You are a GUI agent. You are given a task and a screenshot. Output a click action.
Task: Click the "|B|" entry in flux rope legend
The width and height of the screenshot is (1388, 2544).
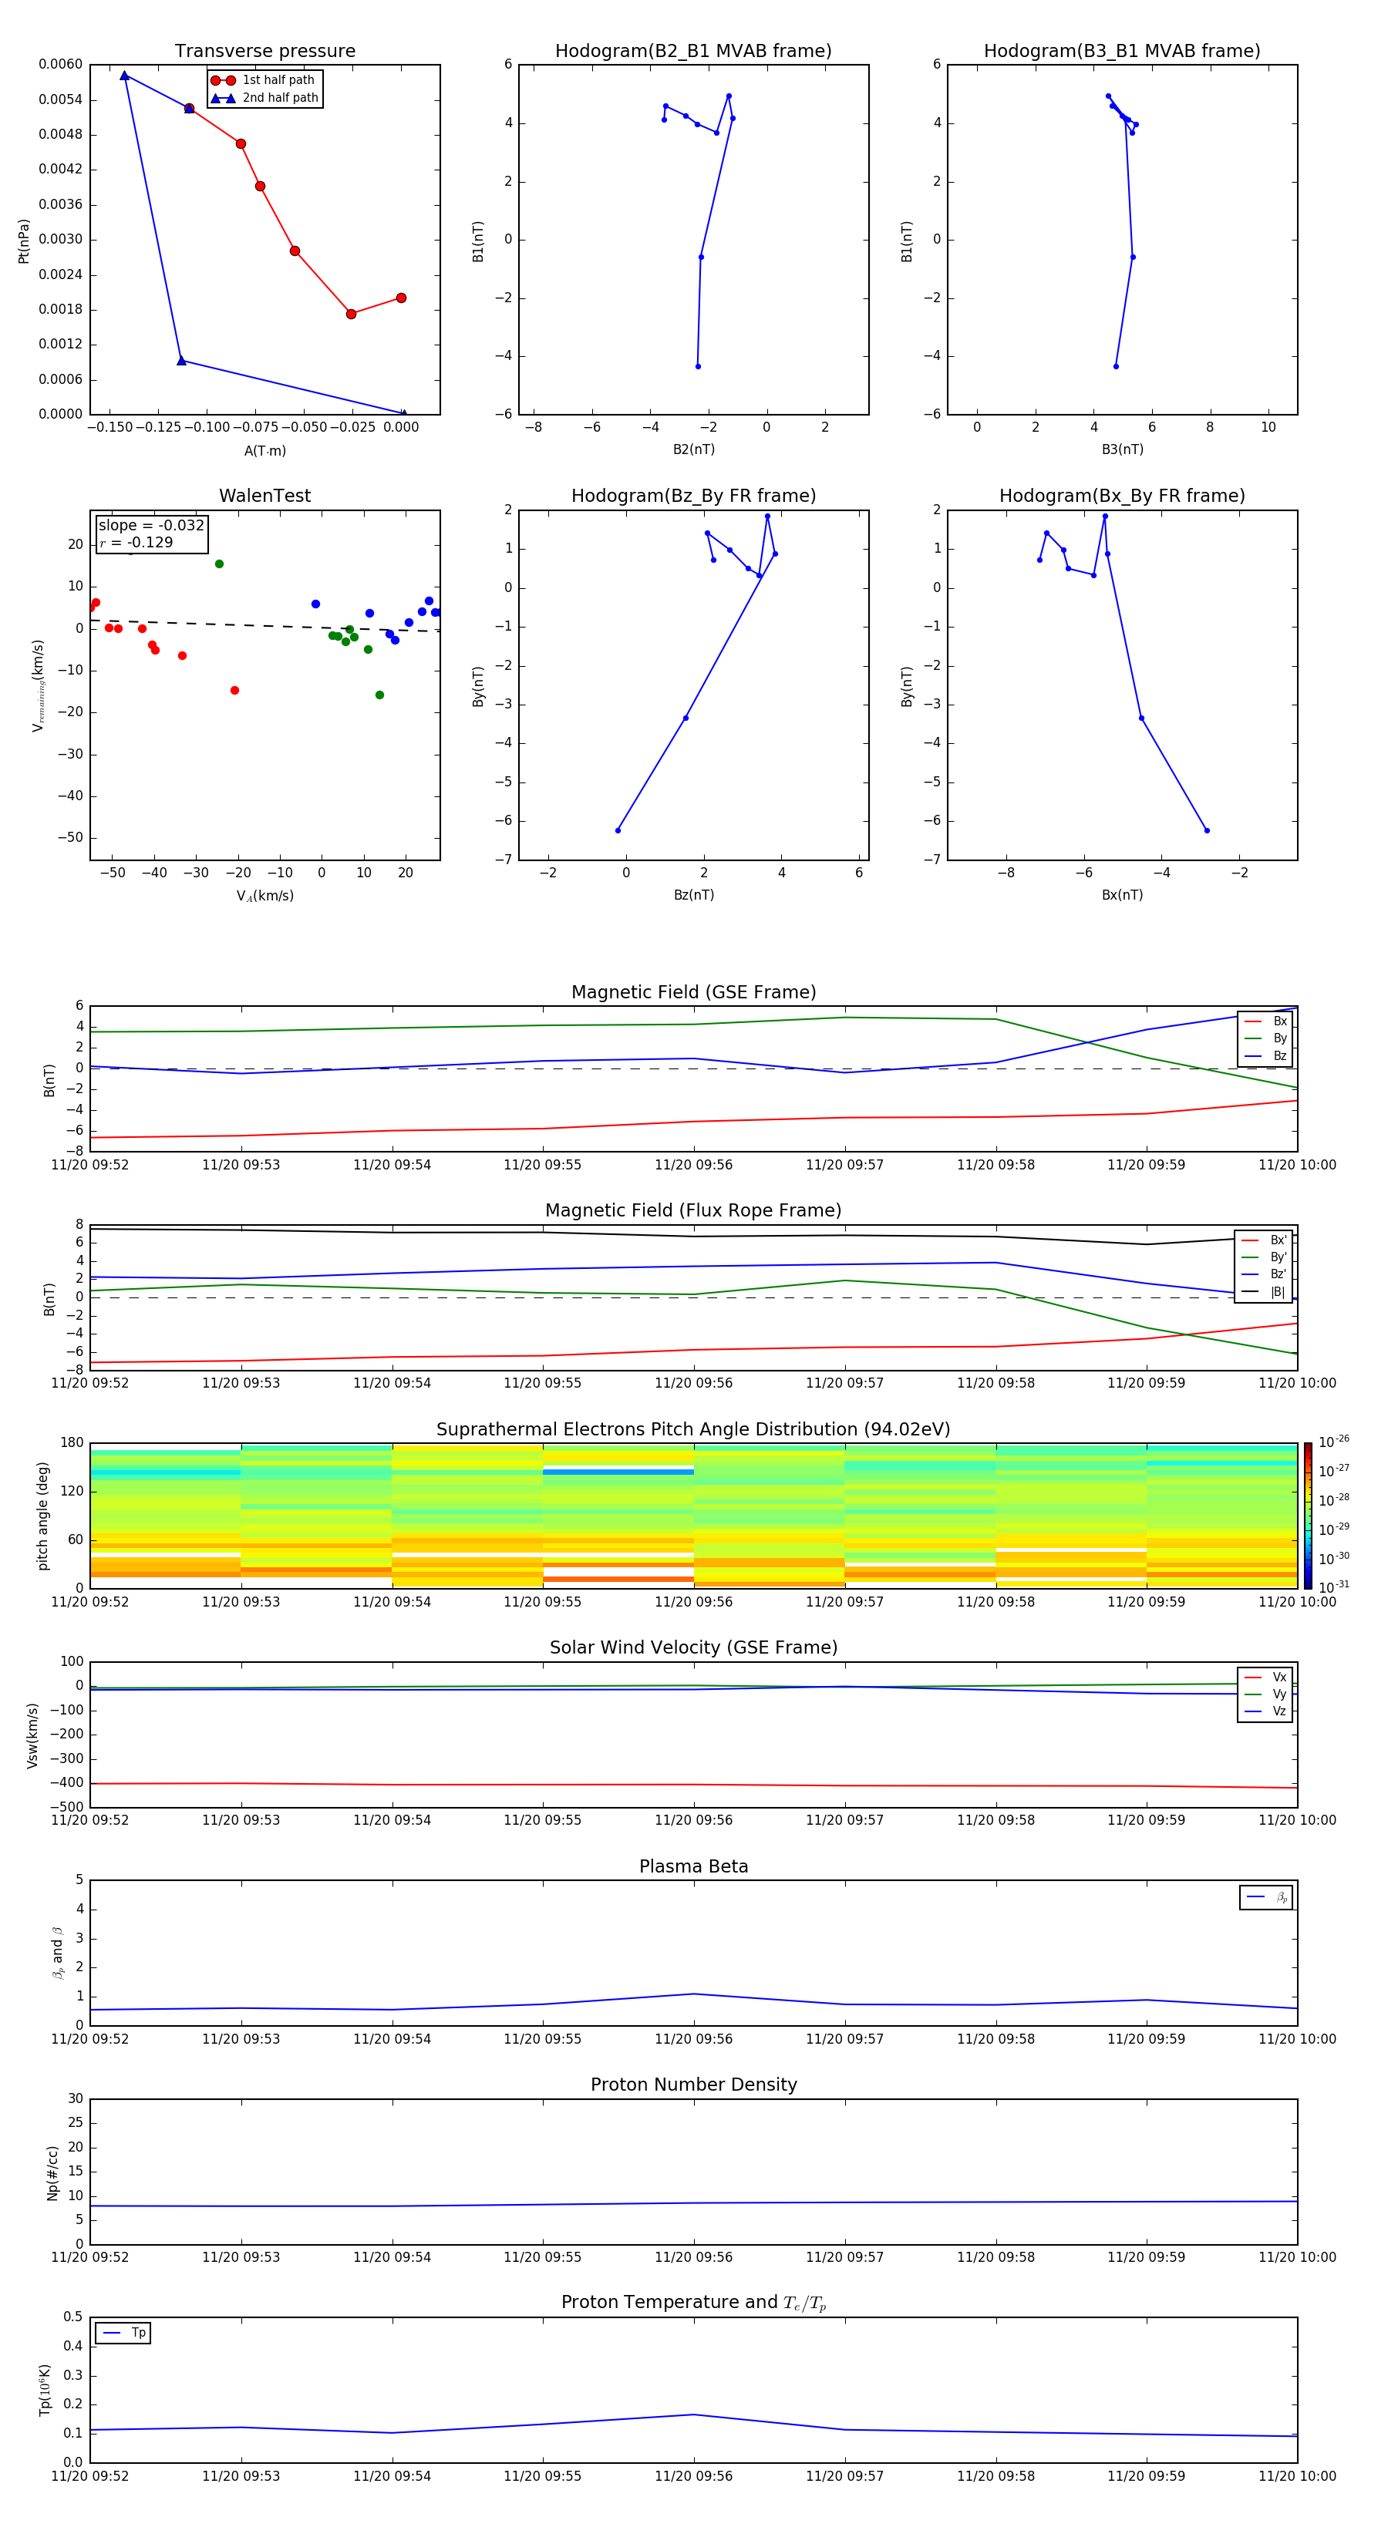[1265, 1292]
